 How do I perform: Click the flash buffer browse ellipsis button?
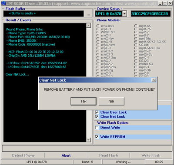pyautogui.click(x=88, y=14)
